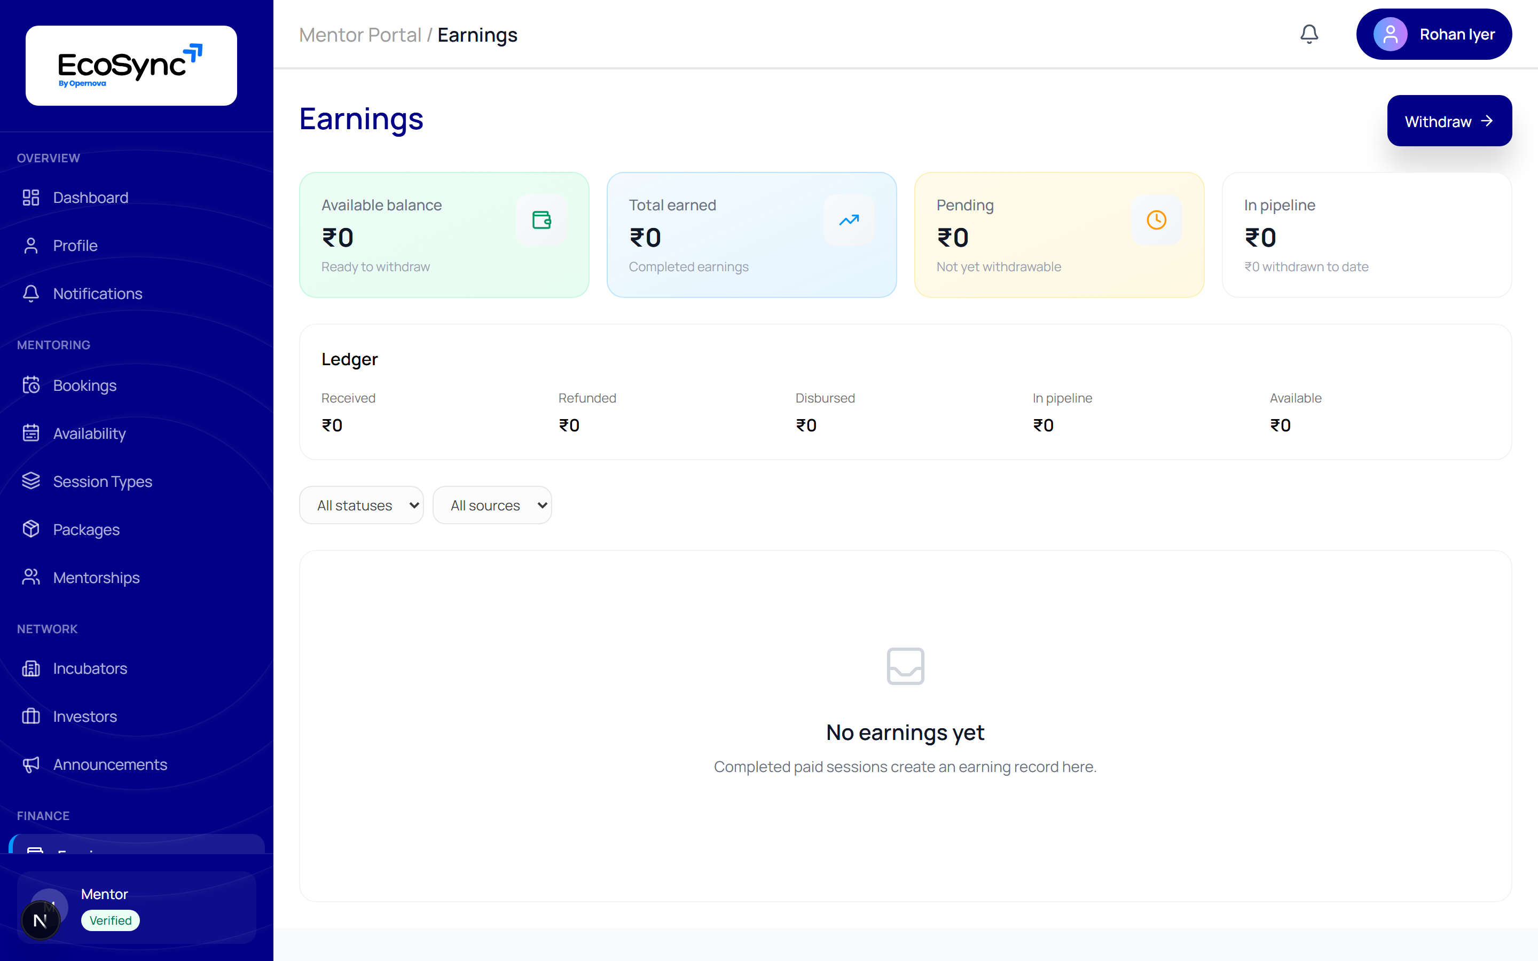This screenshot has width=1538, height=961.
Task: Click the Announcements megaphone icon
Action: point(31,765)
